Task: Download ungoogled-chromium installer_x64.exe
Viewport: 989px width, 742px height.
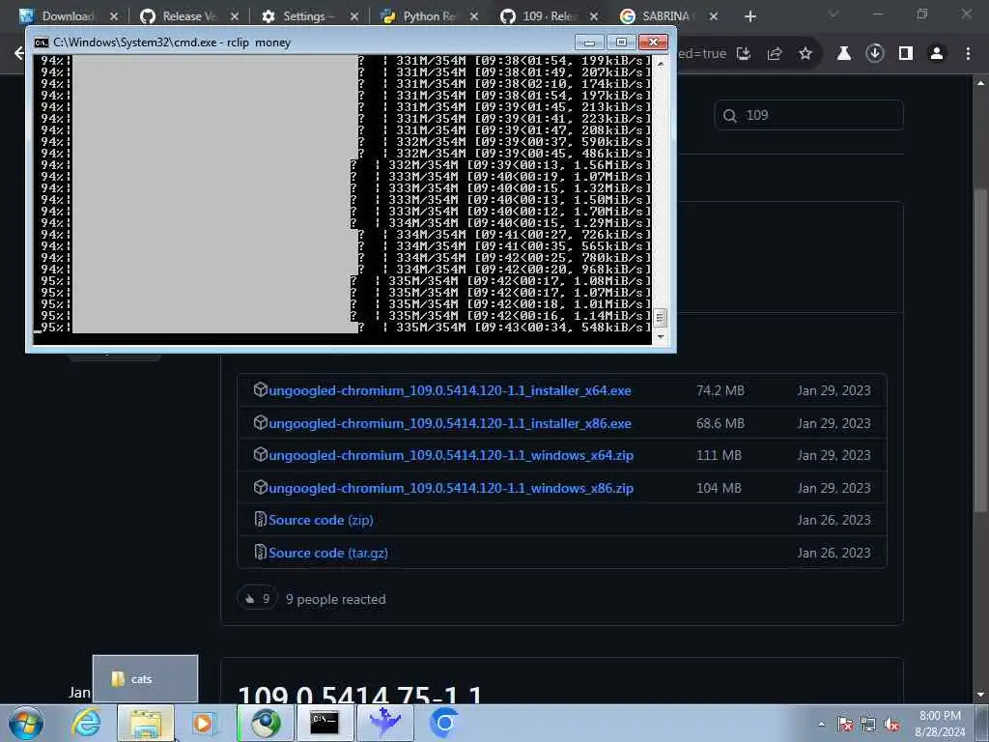Action: [x=449, y=390]
